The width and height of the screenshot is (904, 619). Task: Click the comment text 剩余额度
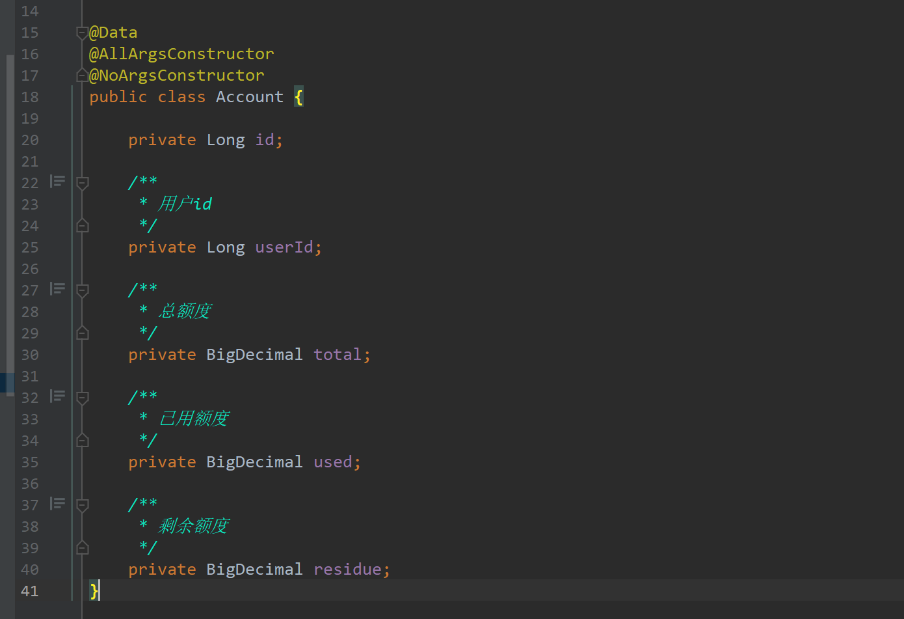(x=194, y=526)
